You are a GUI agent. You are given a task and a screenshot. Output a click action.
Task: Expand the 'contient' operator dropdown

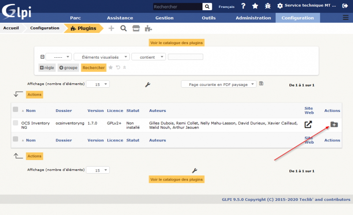click(x=149, y=57)
